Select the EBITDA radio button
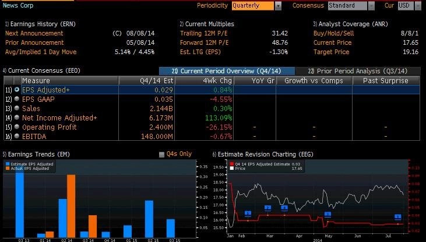The height and width of the screenshot is (242, 426). (x=17, y=136)
